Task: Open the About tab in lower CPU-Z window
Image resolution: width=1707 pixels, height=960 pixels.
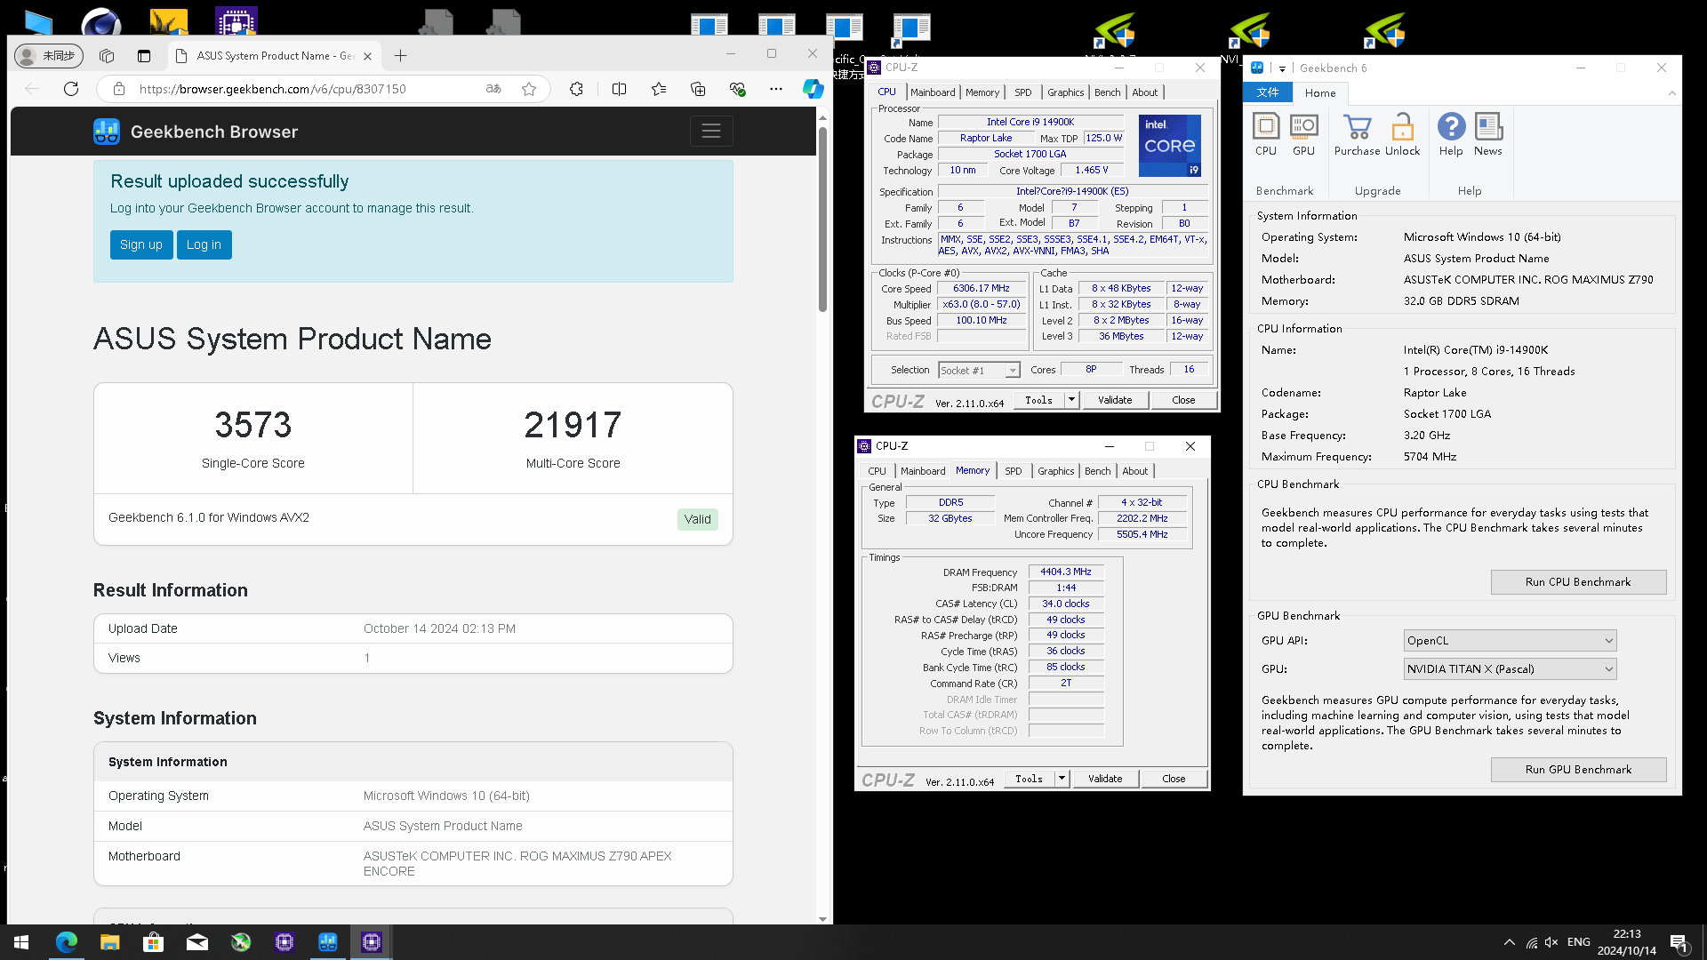Action: [x=1134, y=471]
